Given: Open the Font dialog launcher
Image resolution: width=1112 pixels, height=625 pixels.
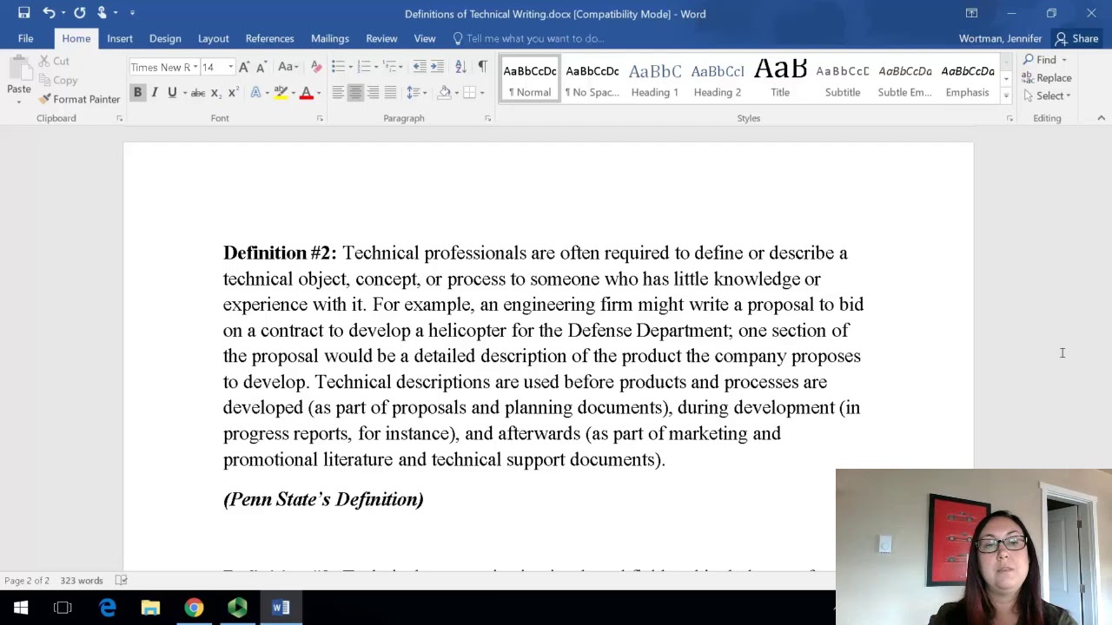Looking at the screenshot, I should tap(319, 118).
